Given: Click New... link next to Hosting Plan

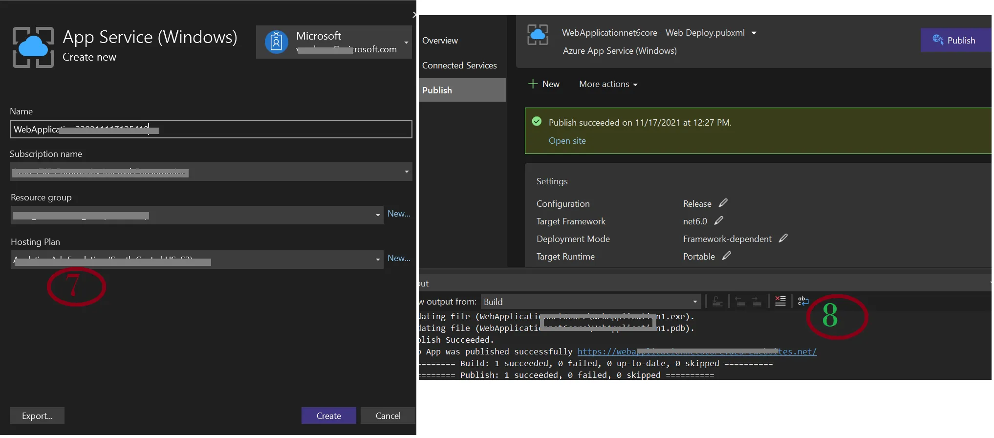Looking at the screenshot, I should (399, 258).
